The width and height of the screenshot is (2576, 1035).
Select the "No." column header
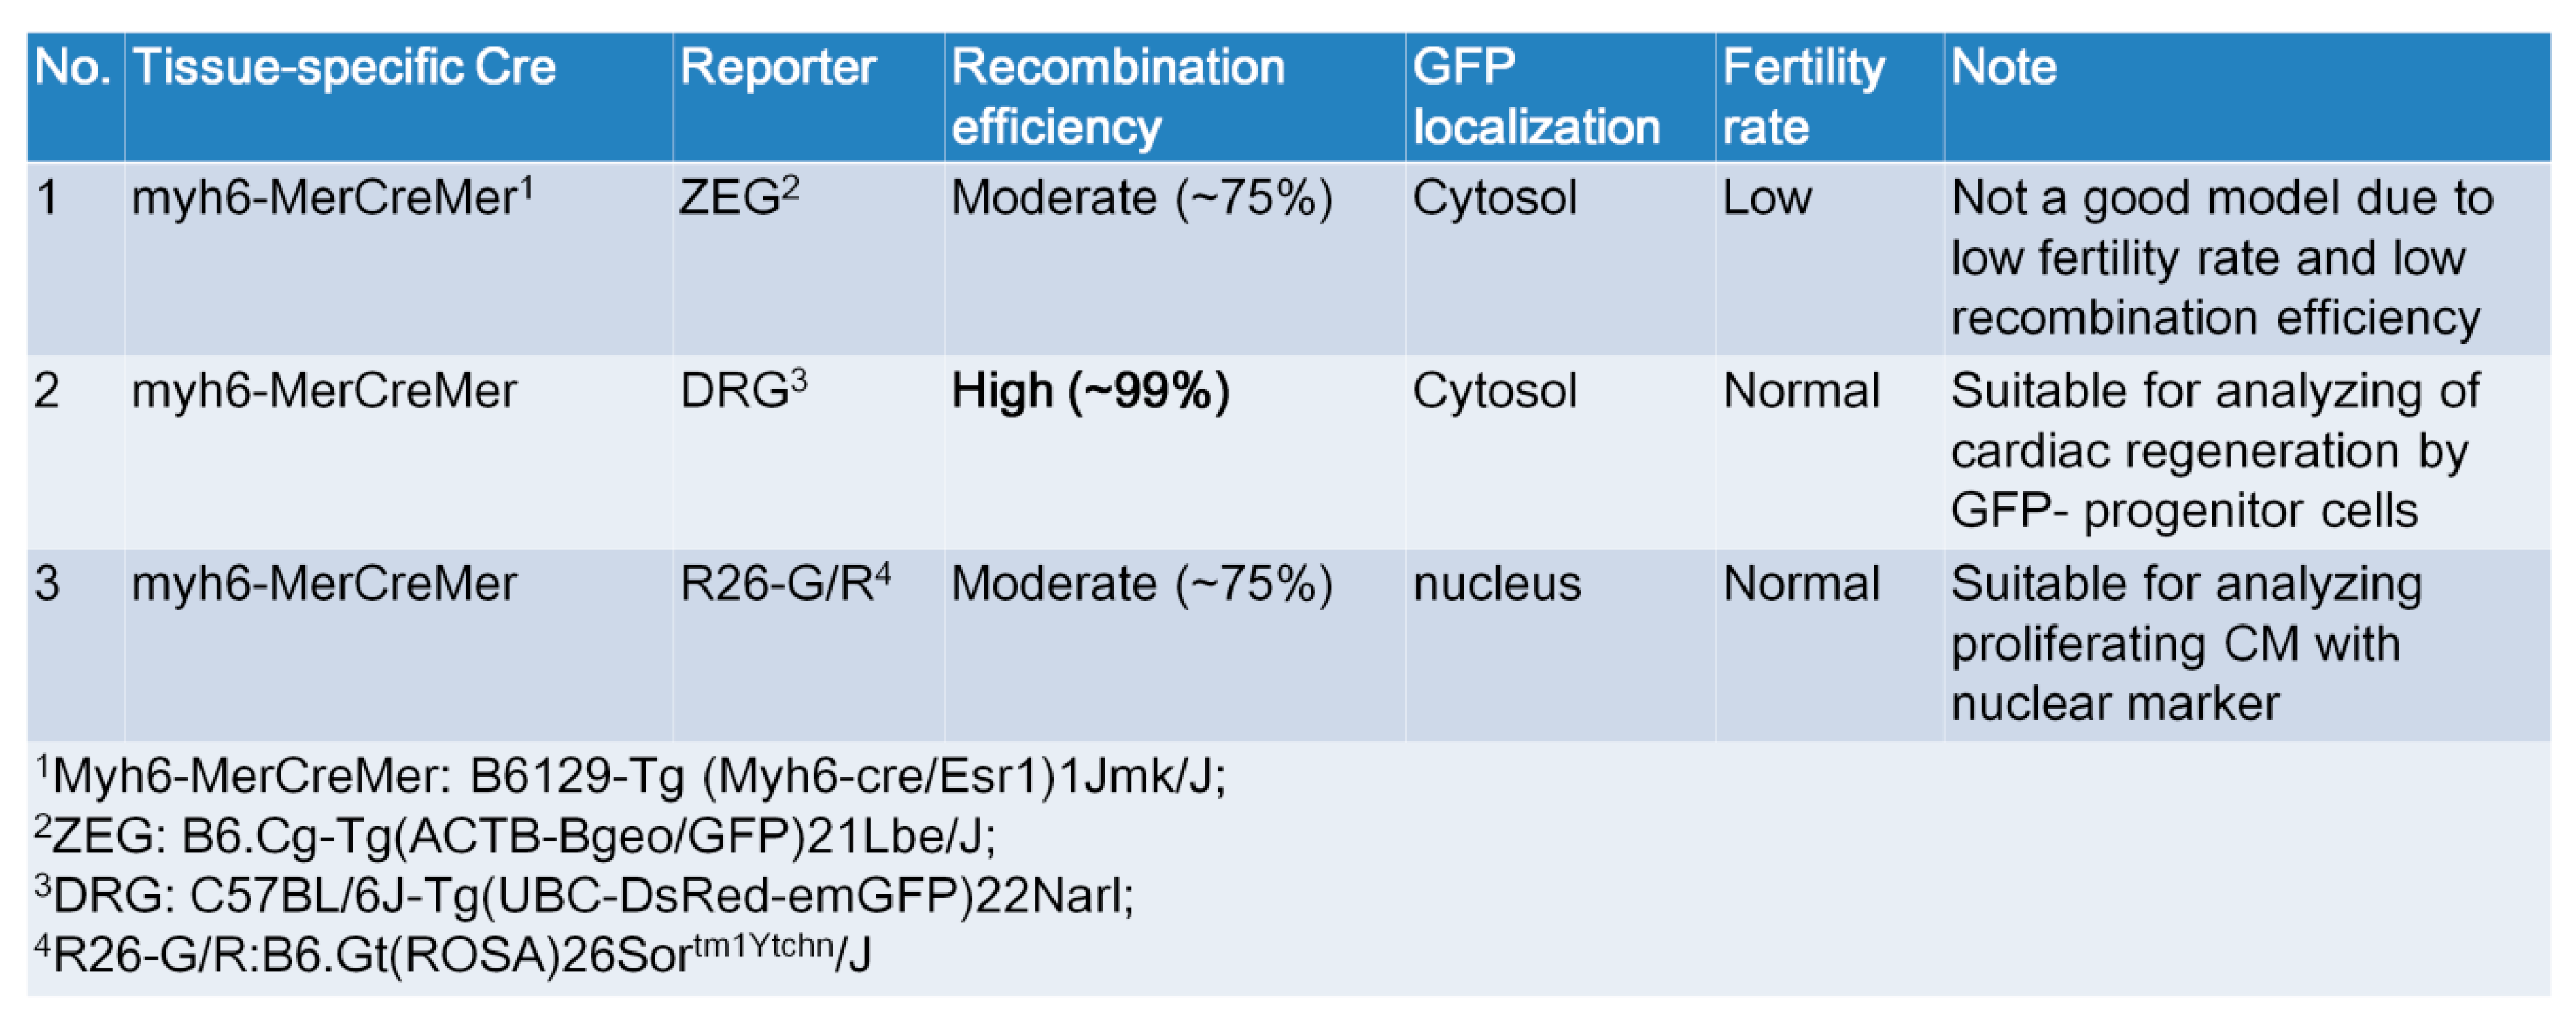click(x=72, y=68)
